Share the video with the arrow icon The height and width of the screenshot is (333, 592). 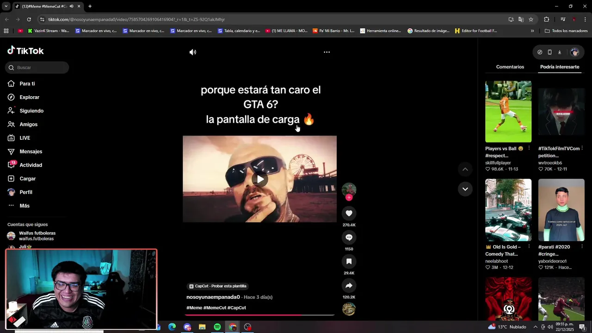[349, 285]
